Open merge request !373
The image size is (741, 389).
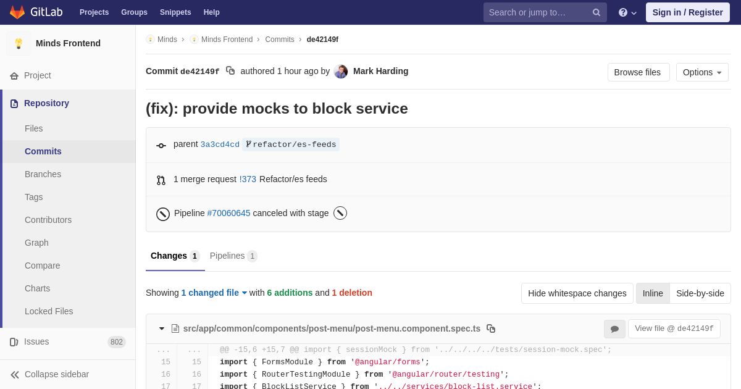click(248, 179)
